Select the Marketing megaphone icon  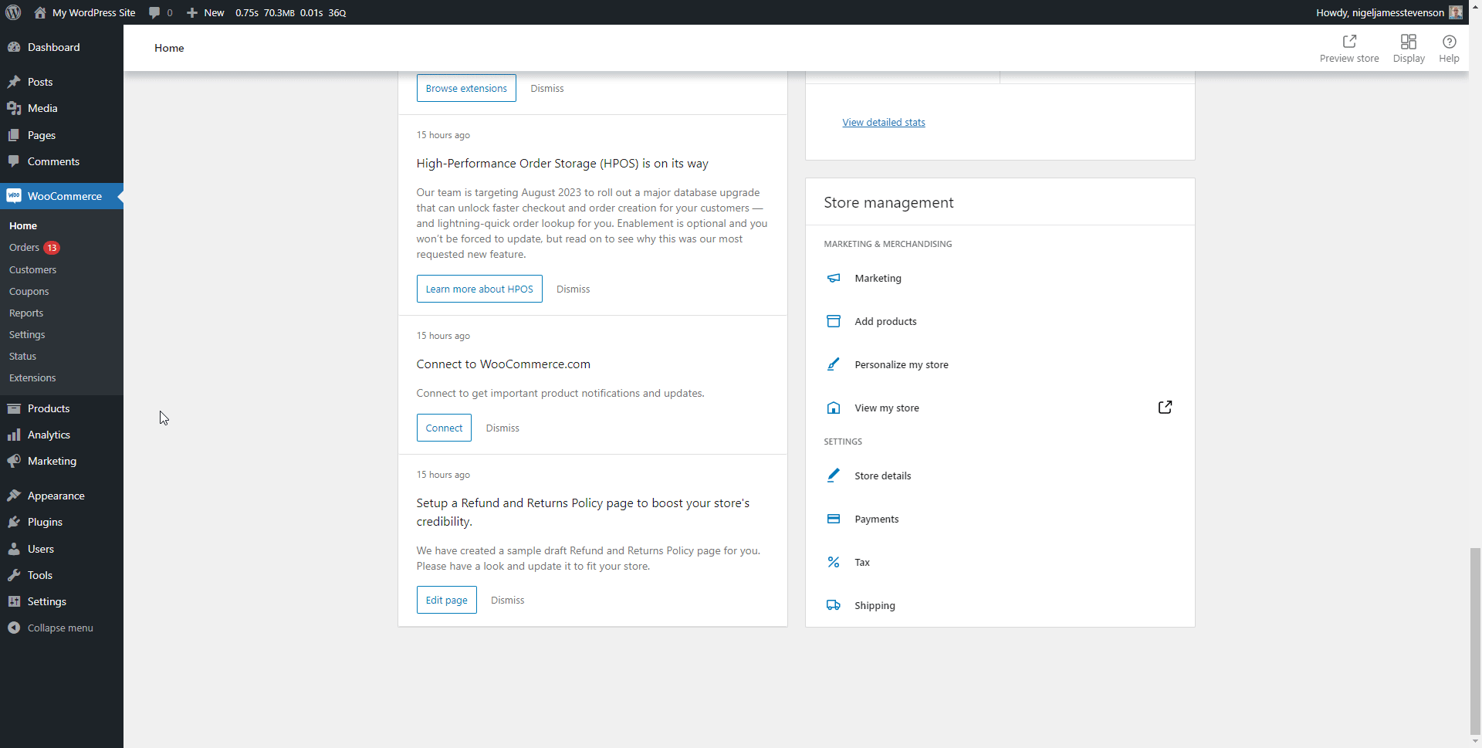coord(834,278)
